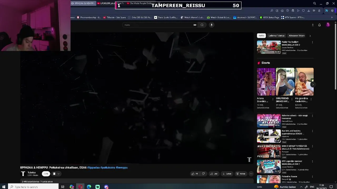Screen dimensions: 337x189
Task: Open options menu for Kalterien atleetit video
Action: pyautogui.click(x=313, y=116)
